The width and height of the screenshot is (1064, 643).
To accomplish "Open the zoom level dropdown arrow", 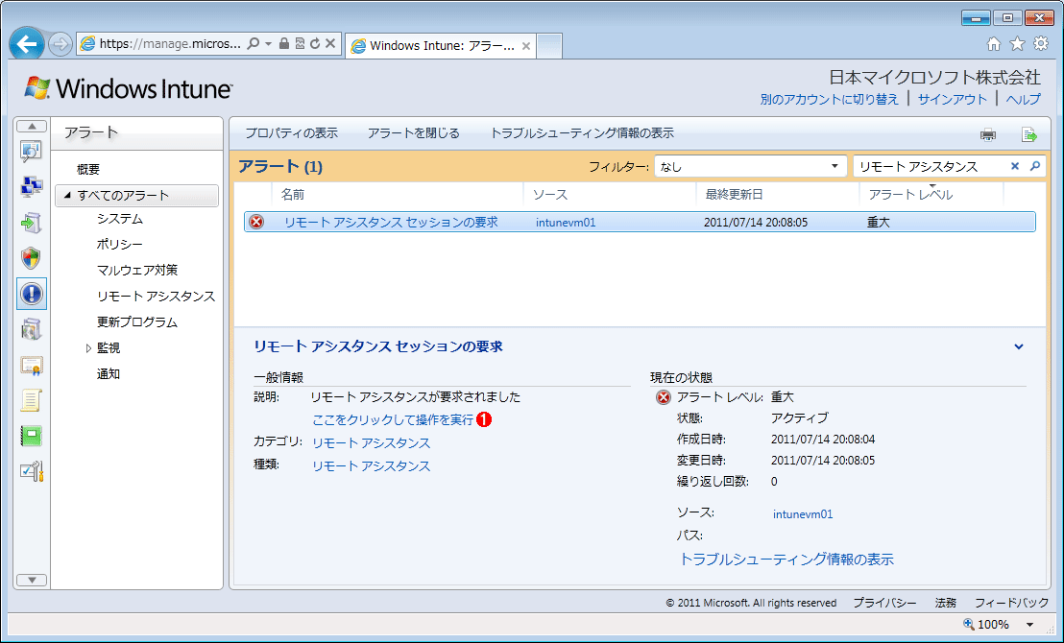I will [x=1029, y=625].
